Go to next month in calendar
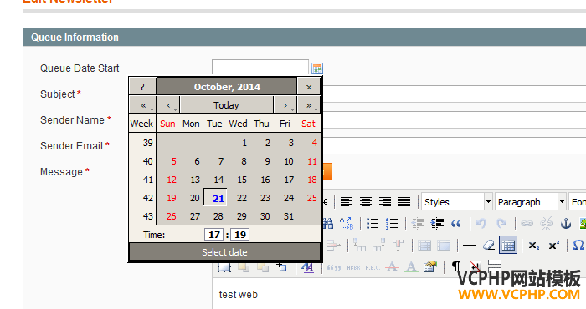 pyautogui.click(x=285, y=105)
